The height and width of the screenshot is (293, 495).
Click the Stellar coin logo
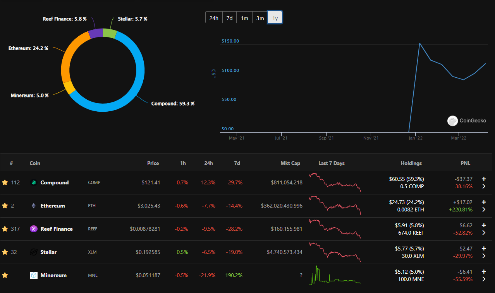coord(33,252)
